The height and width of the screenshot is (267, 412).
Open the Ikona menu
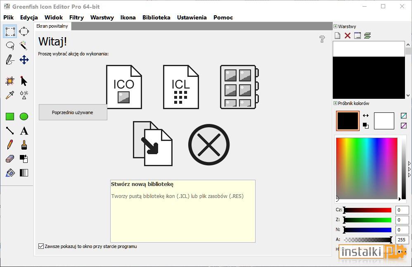[128, 17]
